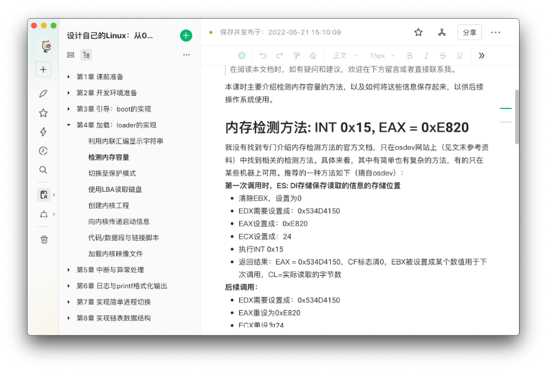Image resolution: width=546 pixels, height=371 pixels.
Task: Collapse 第4章 加载：loader的实现
Action: tap(68, 125)
